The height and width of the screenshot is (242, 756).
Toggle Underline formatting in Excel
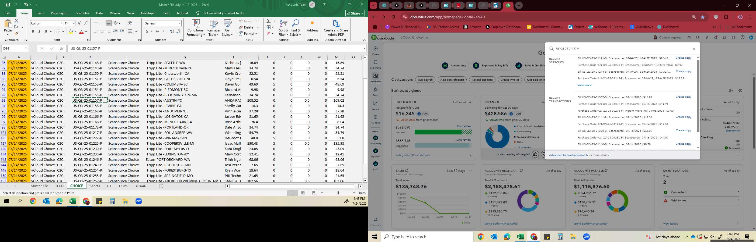[46, 31]
